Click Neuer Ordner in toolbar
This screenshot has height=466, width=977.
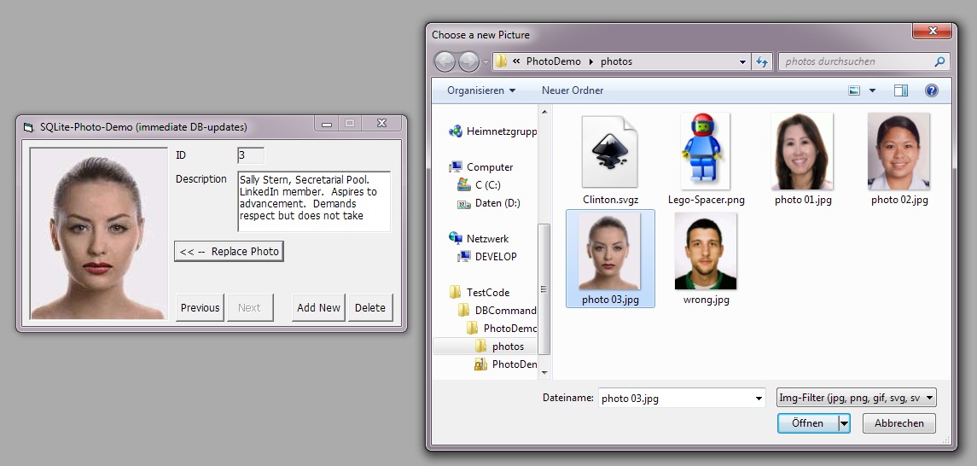(x=572, y=90)
